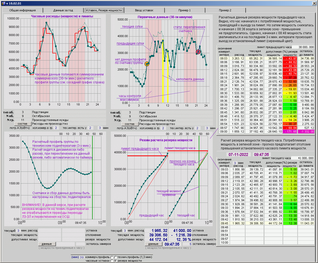318x263 pixels.
Task: Click the кол.измер.в гр. value under the hourly chart
Action: click(x=56, y=128)
